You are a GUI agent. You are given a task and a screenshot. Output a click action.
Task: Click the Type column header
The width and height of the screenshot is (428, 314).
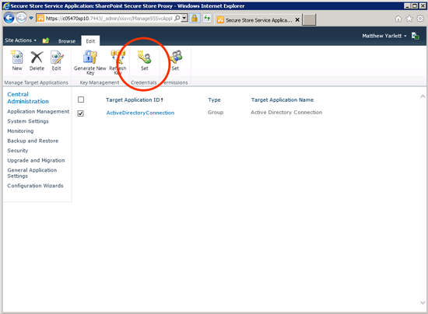pos(214,99)
